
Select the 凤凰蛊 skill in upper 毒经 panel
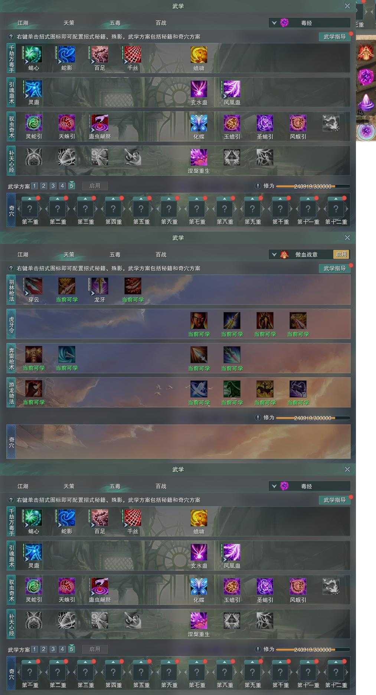232,89
